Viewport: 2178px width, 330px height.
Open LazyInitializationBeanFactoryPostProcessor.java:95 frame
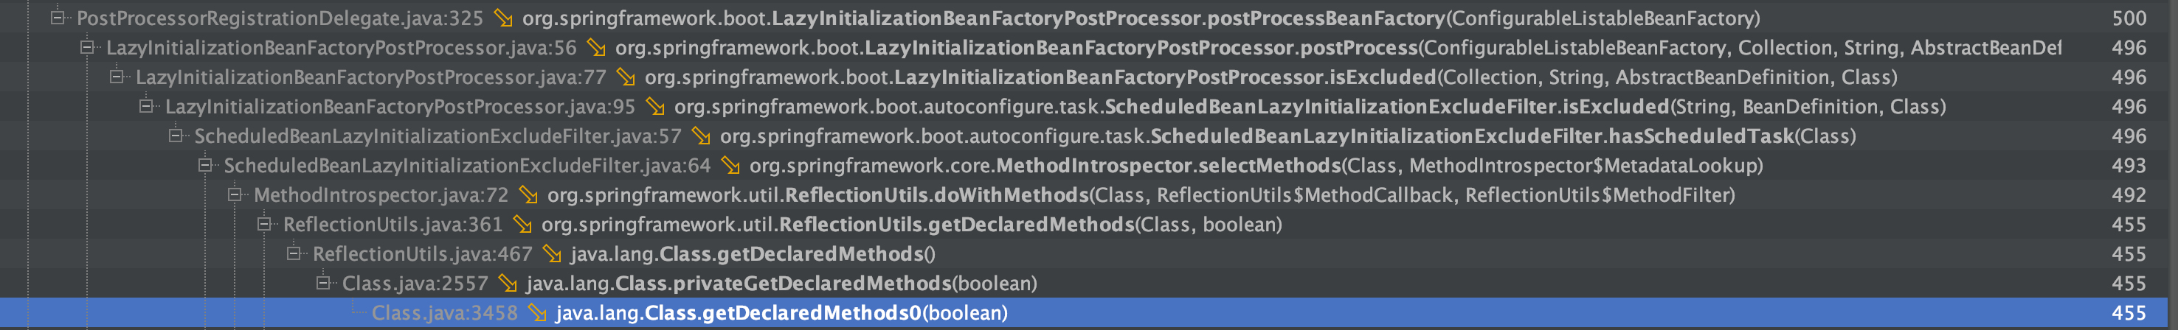point(400,106)
